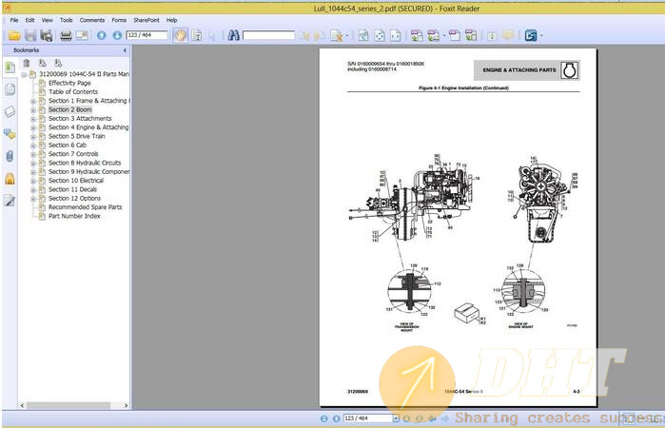
Task: Open Part Number Index bookmark
Action: point(74,216)
